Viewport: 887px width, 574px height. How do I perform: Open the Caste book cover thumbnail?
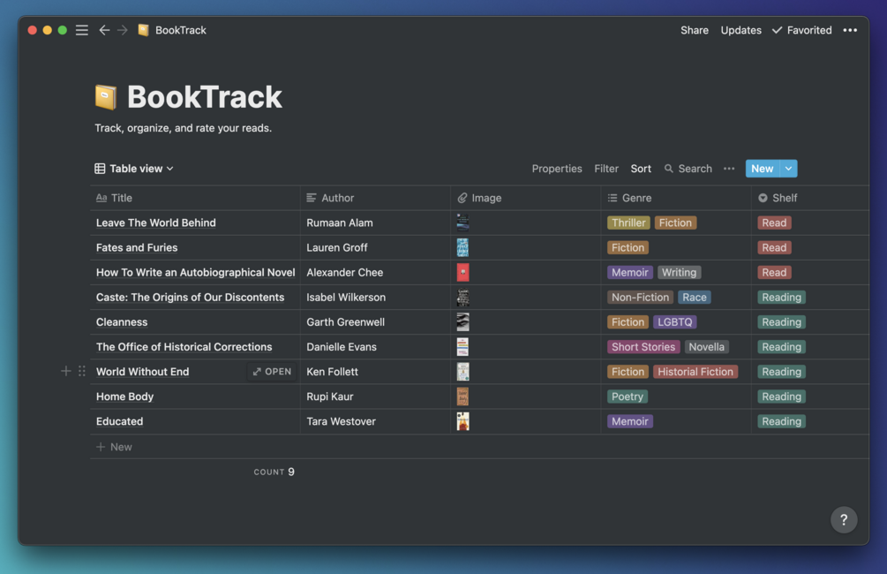click(462, 298)
